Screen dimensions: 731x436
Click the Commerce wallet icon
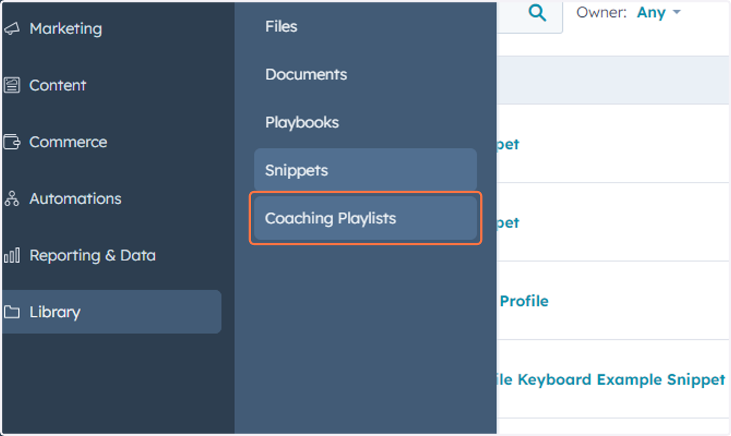[x=11, y=142]
